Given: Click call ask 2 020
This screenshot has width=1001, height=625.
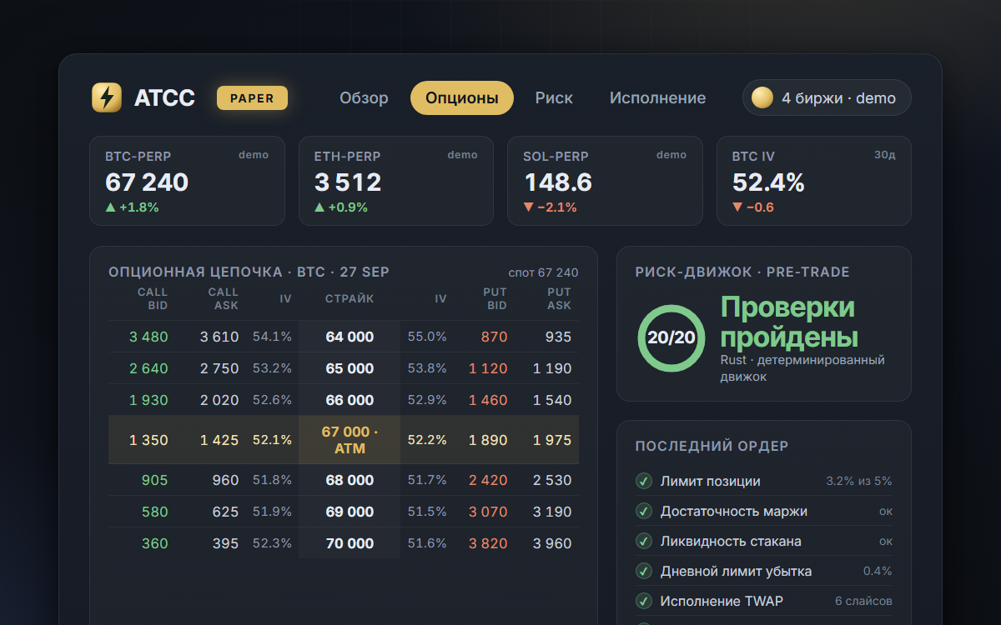Looking at the screenshot, I should pos(219,400).
